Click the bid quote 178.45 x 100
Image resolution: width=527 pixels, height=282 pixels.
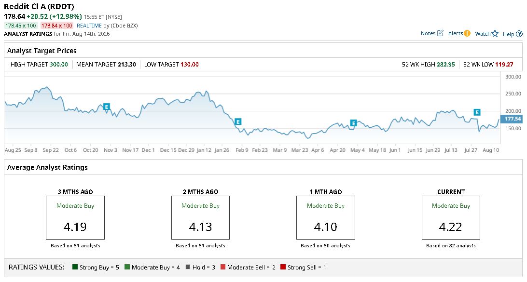(x=20, y=26)
